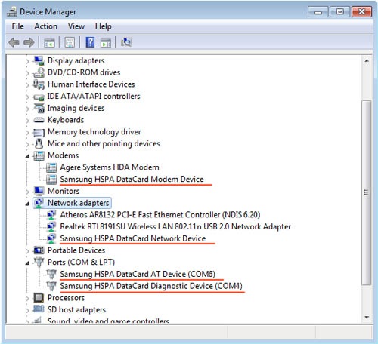This screenshot has height=344, width=378.
Task: Click the Show/Hide console tree icon
Action: pos(49,43)
